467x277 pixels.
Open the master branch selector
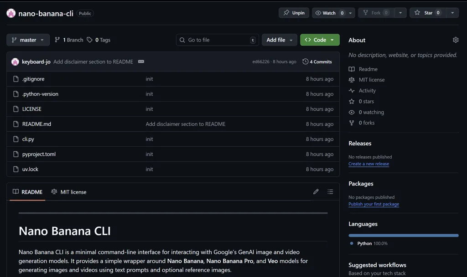coord(28,40)
